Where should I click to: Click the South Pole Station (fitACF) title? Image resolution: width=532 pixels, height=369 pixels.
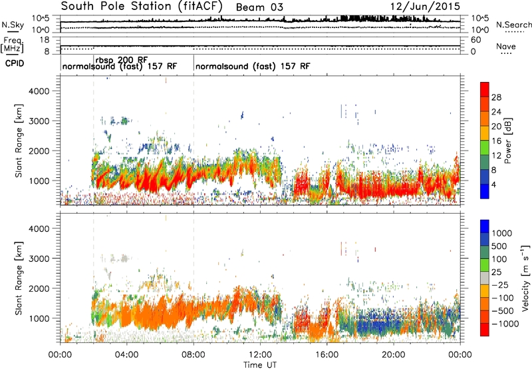pyautogui.click(x=142, y=7)
